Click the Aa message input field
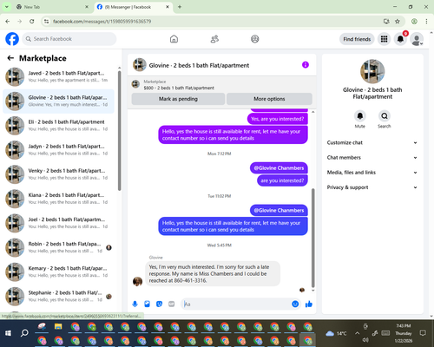Viewport: 434px width, 347px height. [x=236, y=304]
